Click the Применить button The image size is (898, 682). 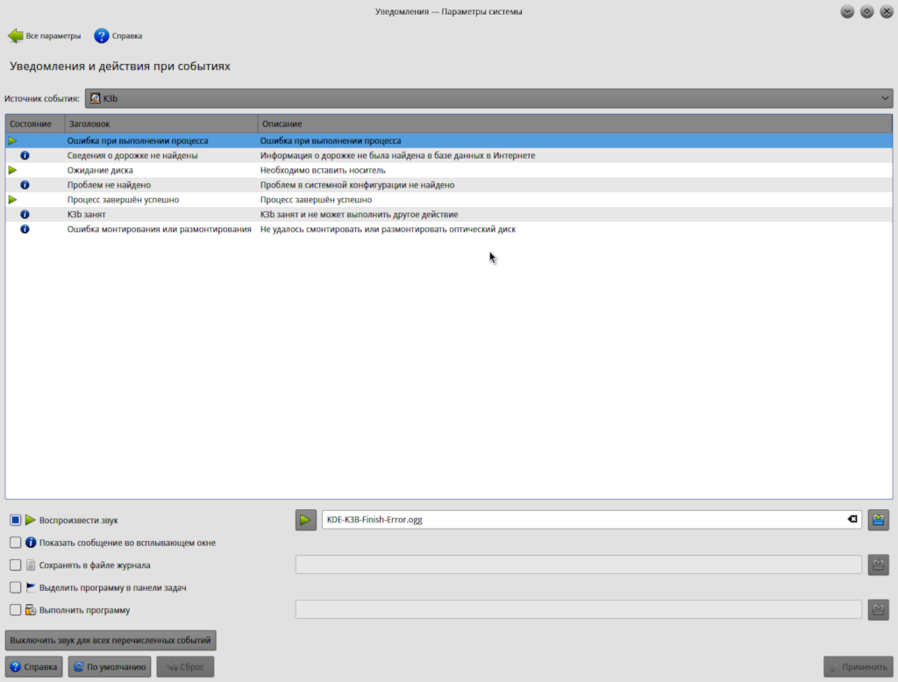(x=858, y=666)
